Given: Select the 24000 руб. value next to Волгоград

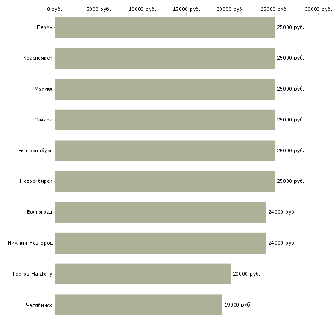Looking at the screenshot, I should pyautogui.click(x=282, y=212).
